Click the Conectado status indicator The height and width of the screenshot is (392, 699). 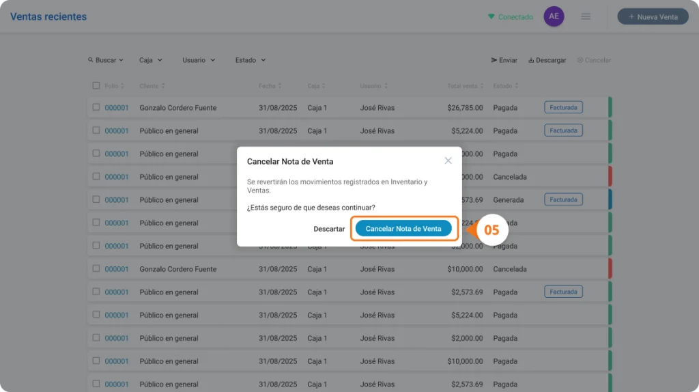(x=511, y=17)
